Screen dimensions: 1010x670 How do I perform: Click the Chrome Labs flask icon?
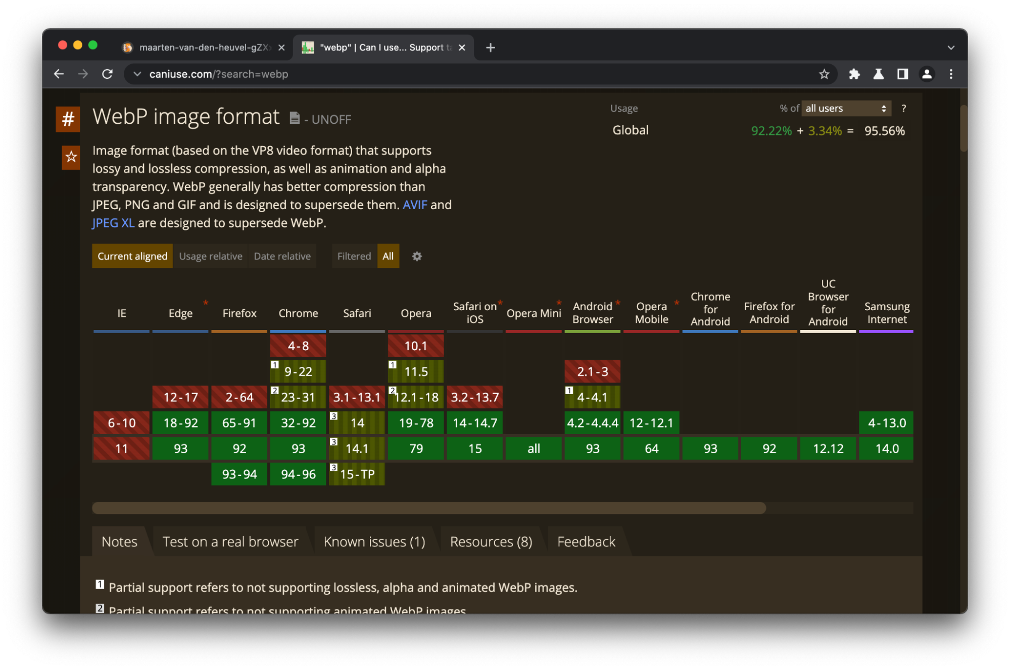pyautogui.click(x=879, y=74)
